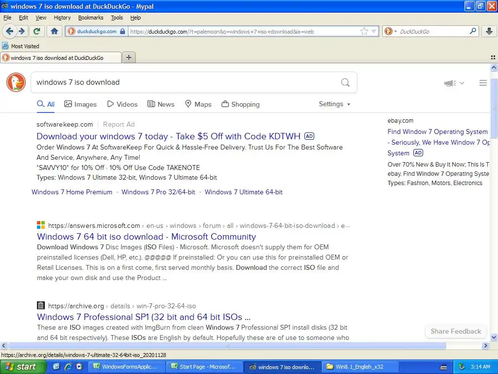Click the Report Ad link
The height and width of the screenshot is (374, 498).
point(119,124)
